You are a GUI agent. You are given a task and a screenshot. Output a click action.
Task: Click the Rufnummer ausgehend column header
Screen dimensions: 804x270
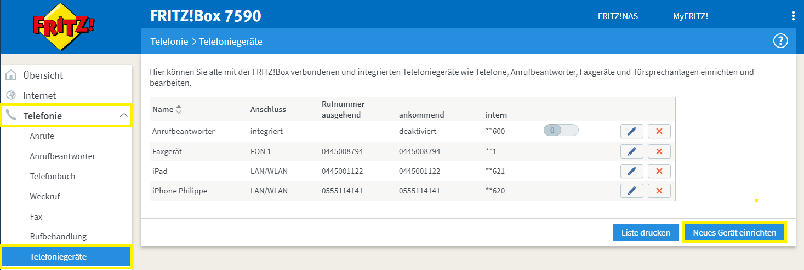pyautogui.click(x=343, y=109)
